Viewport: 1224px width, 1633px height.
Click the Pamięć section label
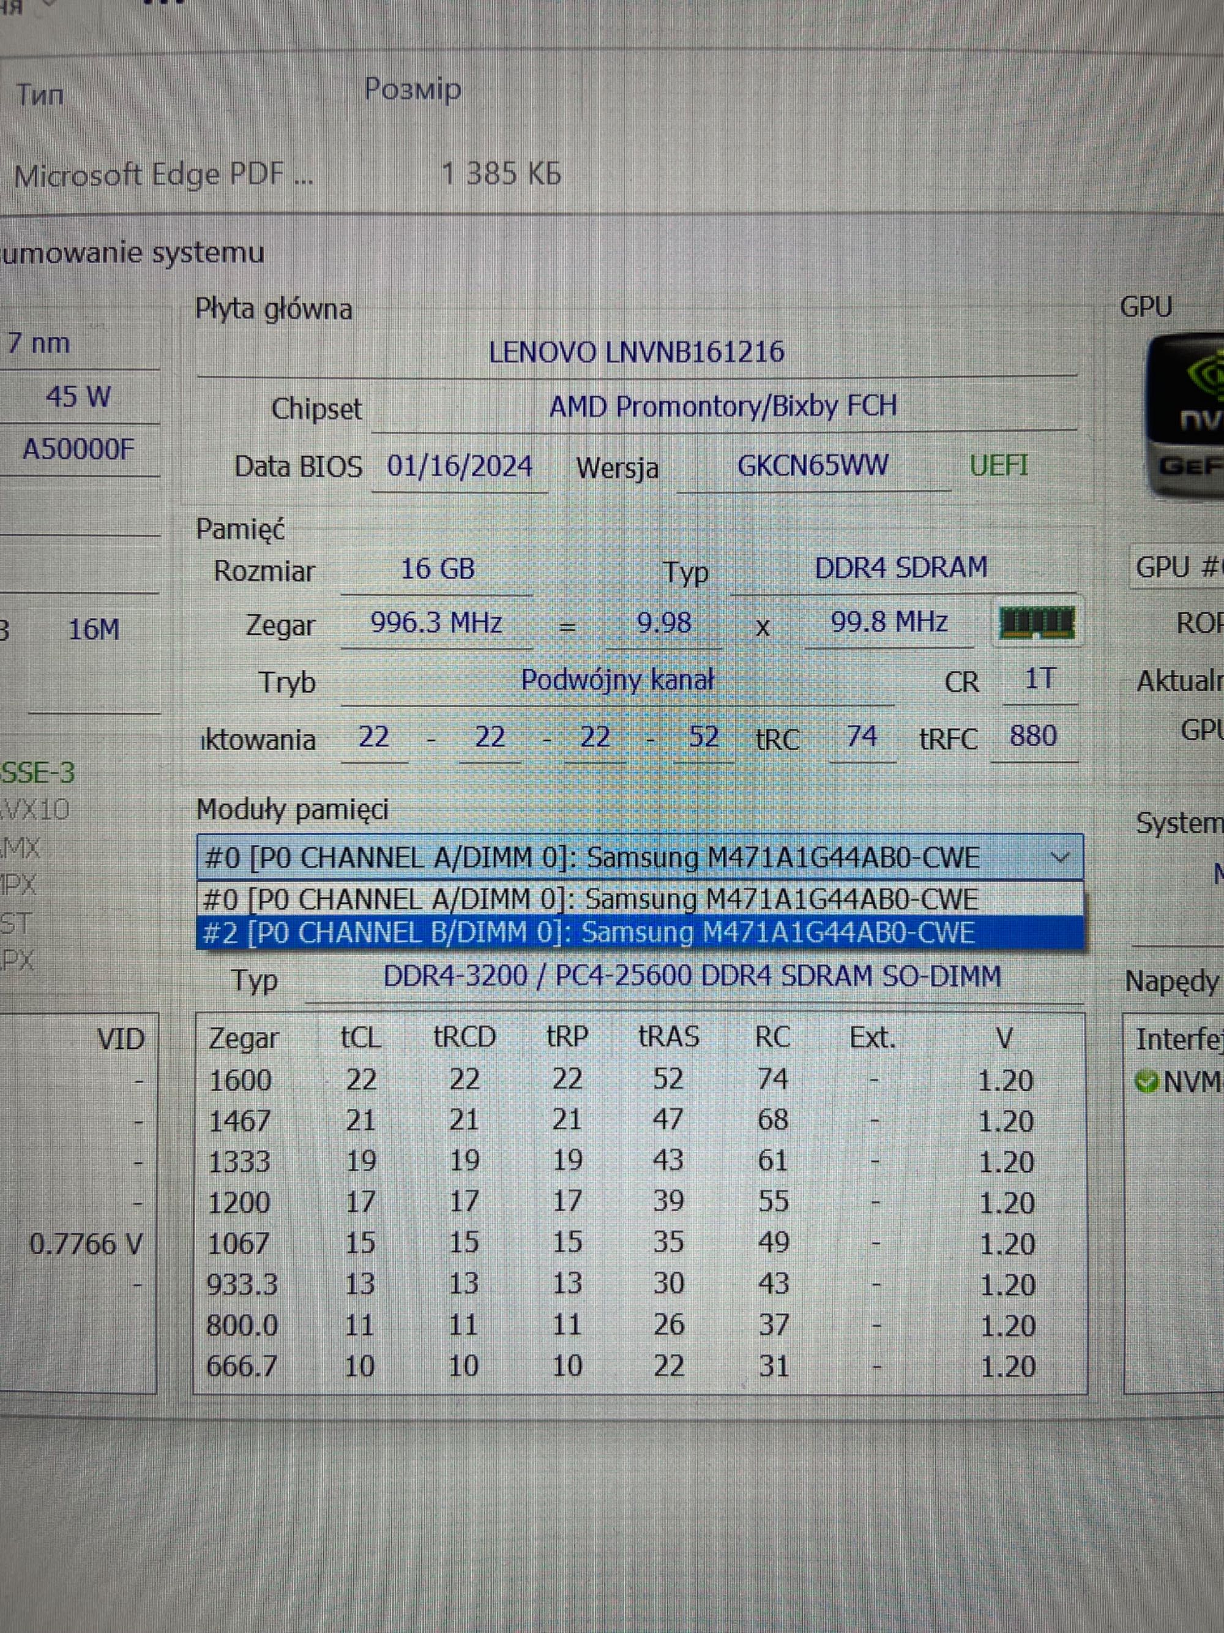(241, 529)
